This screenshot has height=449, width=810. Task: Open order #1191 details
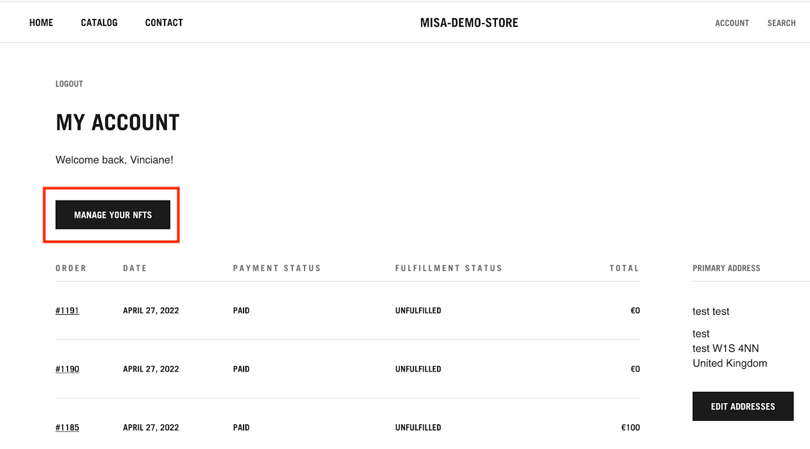point(67,310)
